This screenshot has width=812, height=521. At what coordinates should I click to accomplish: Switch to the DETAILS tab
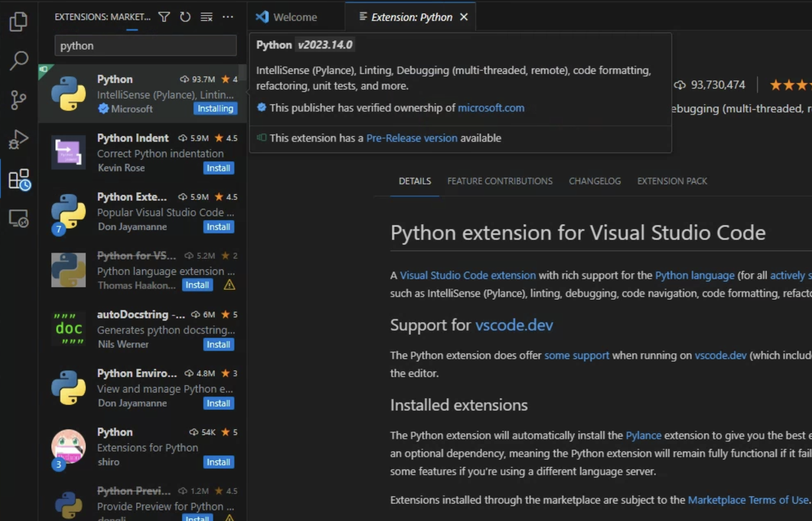pyautogui.click(x=415, y=181)
